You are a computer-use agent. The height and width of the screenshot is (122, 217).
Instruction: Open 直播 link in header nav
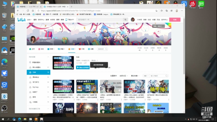pos(47,20)
